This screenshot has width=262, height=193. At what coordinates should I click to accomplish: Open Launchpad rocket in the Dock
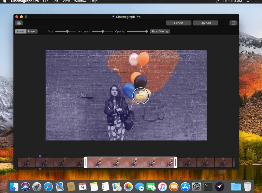point(37,187)
